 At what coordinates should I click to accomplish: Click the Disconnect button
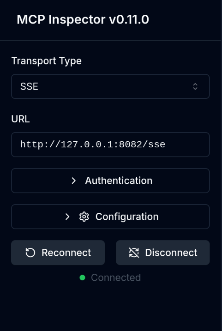pos(163,253)
